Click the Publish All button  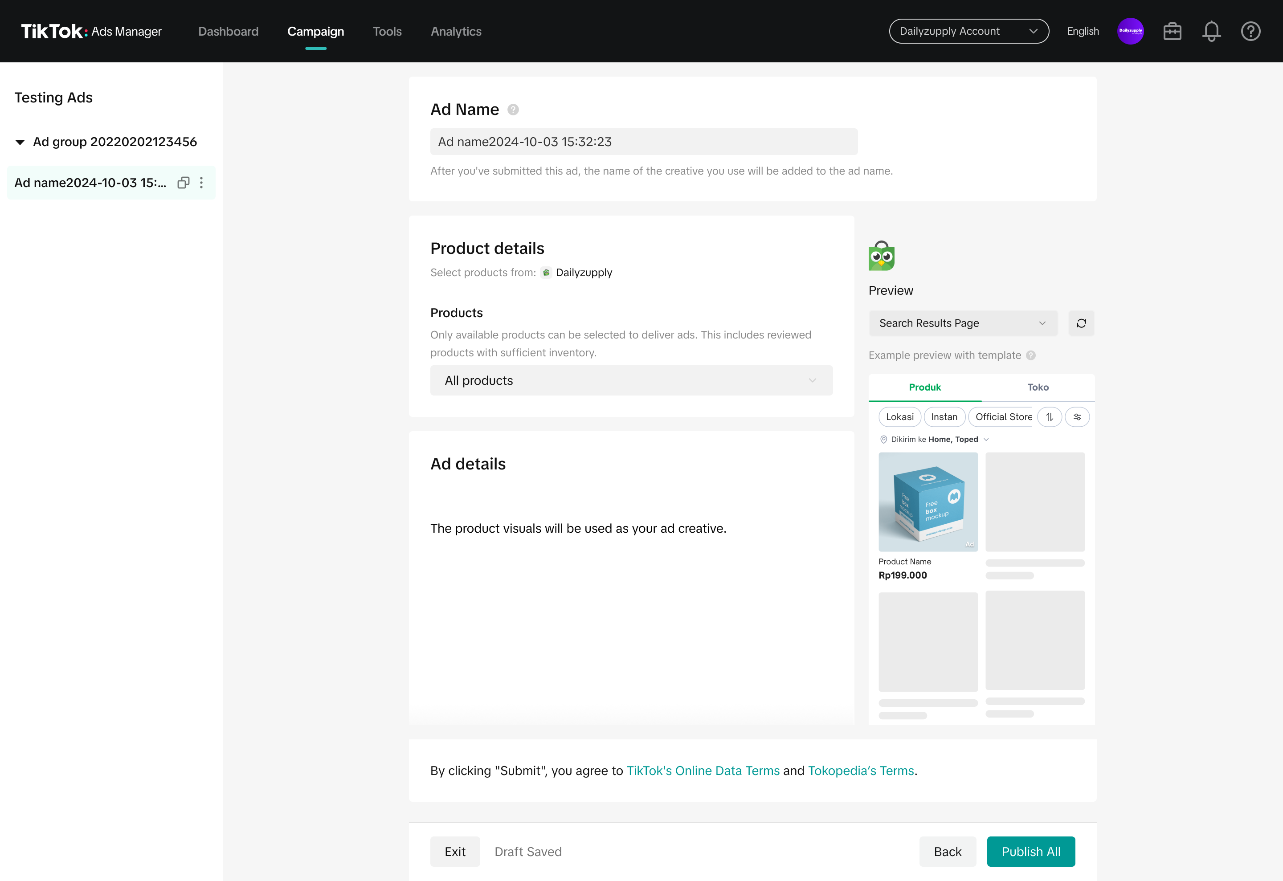[x=1030, y=851]
